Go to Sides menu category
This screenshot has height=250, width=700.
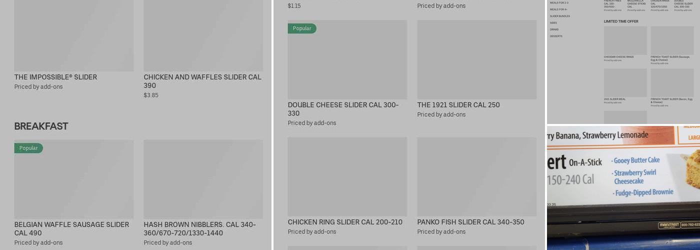click(x=553, y=22)
